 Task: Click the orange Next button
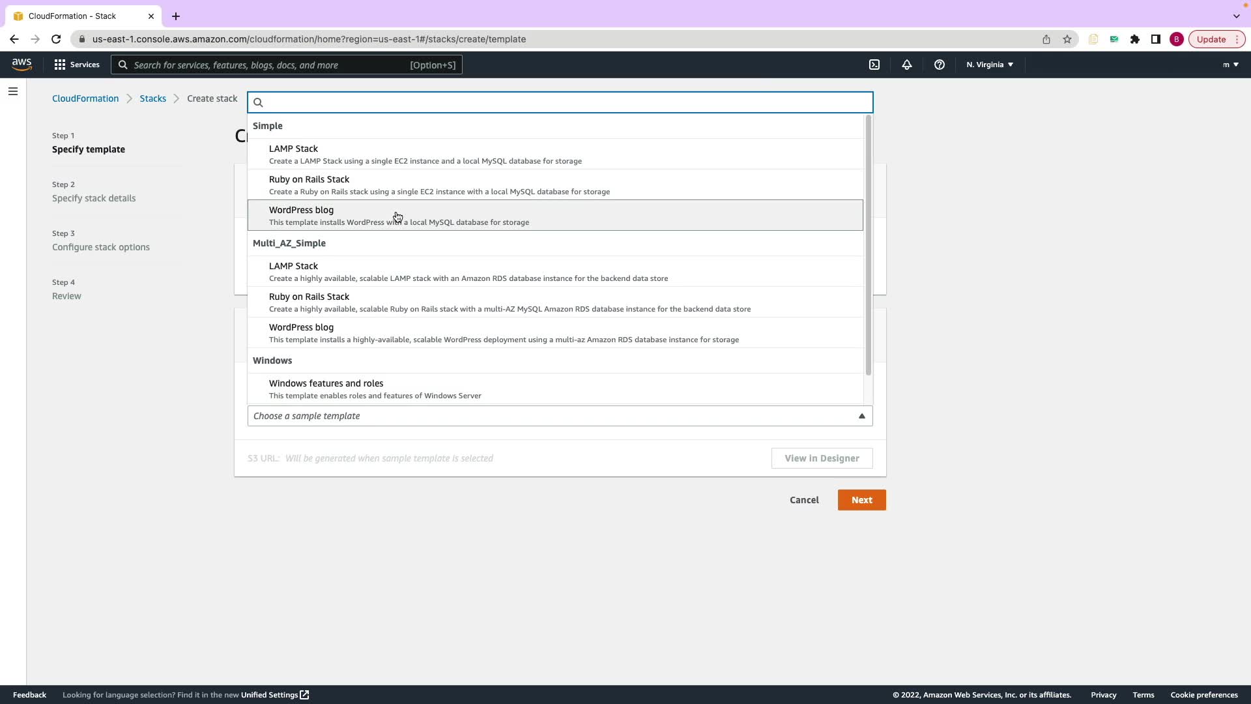click(x=861, y=500)
